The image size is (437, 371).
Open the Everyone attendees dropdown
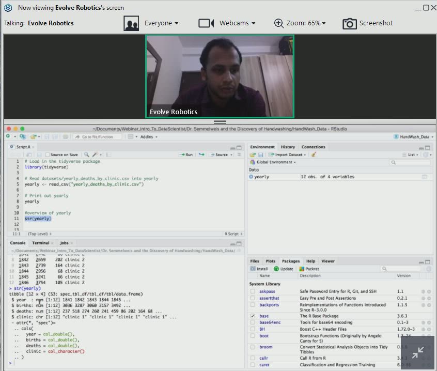coord(161,23)
